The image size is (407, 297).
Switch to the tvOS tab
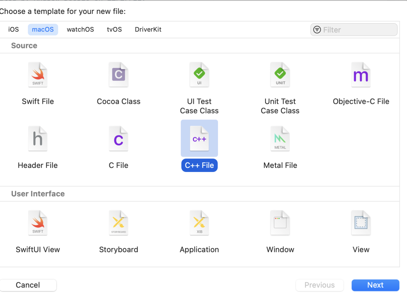(114, 30)
